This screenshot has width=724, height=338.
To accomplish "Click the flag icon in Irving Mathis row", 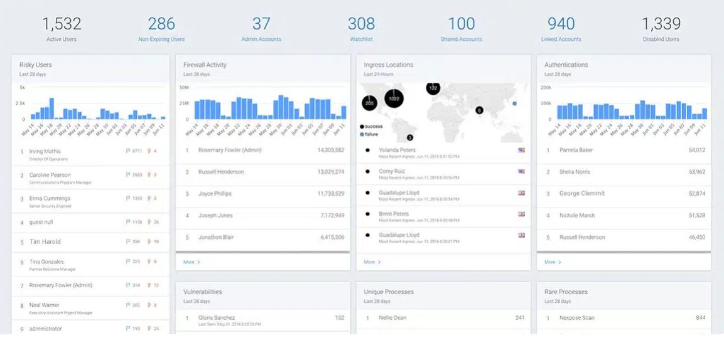I will click(x=128, y=151).
